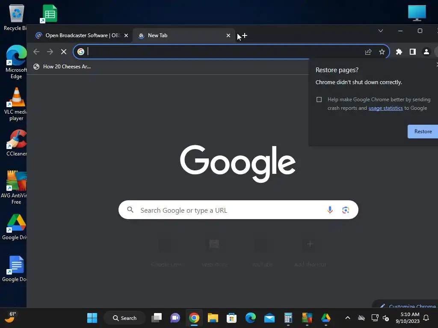Select Microsoft Edge desktop shortcut

[16, 62]
